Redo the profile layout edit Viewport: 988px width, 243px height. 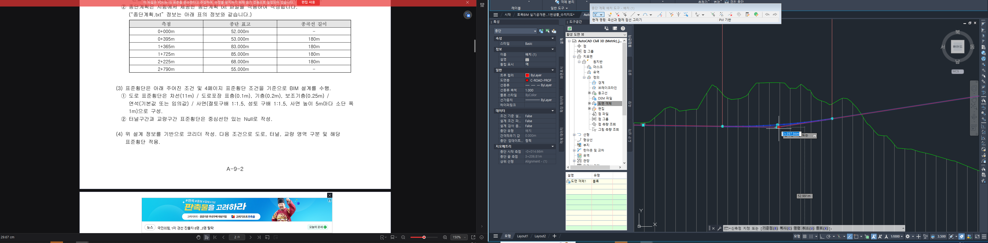point(775,15)
